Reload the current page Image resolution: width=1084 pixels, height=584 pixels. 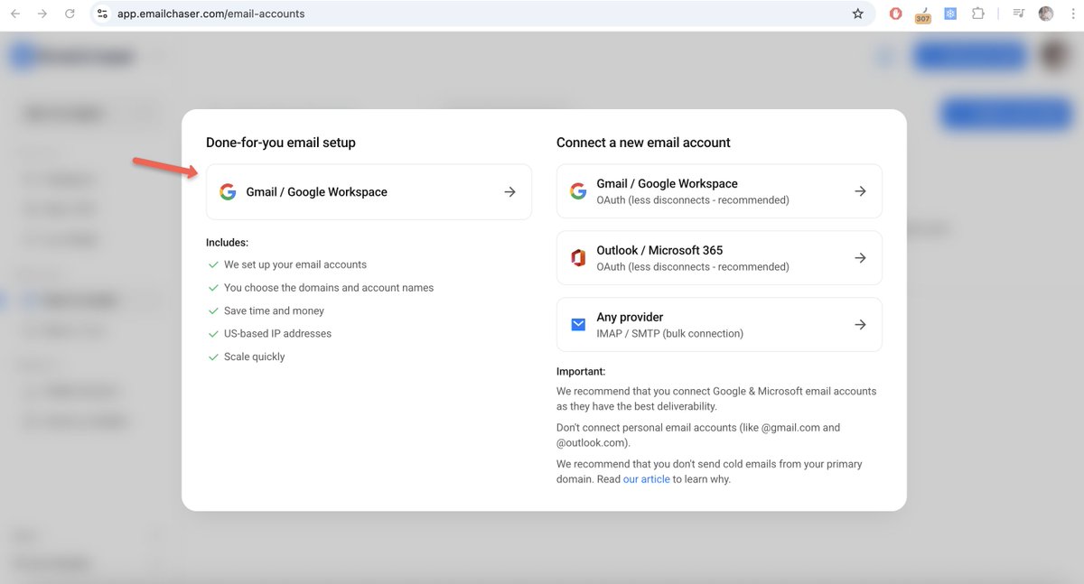pyautogui.click(x=70, y=14)
